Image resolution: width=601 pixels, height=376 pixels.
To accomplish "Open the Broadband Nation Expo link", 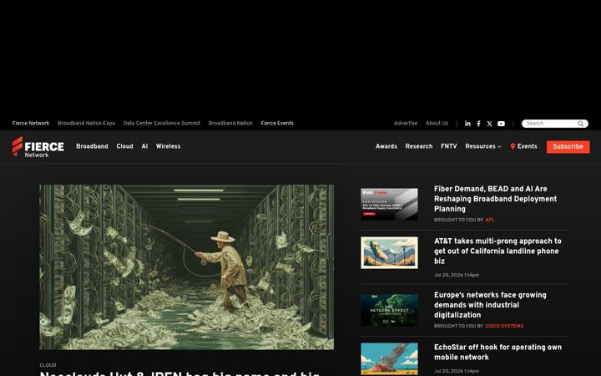I will 86,123.
